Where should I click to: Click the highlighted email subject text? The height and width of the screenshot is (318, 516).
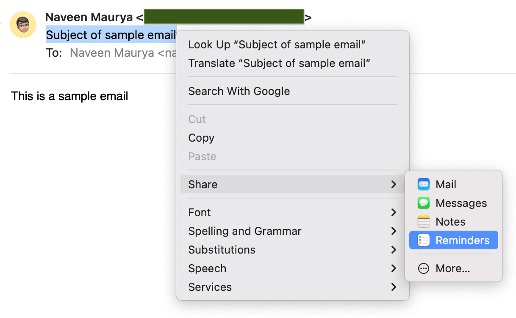(111, 35)
